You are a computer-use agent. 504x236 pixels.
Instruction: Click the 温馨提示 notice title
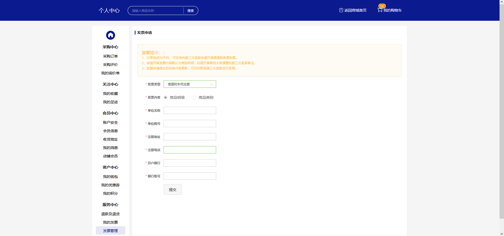[x=153, y=53]
